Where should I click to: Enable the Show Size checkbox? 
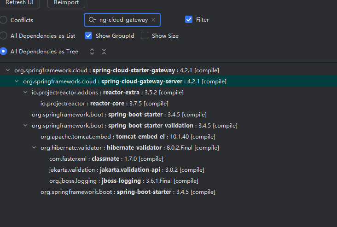coord(145,35)
